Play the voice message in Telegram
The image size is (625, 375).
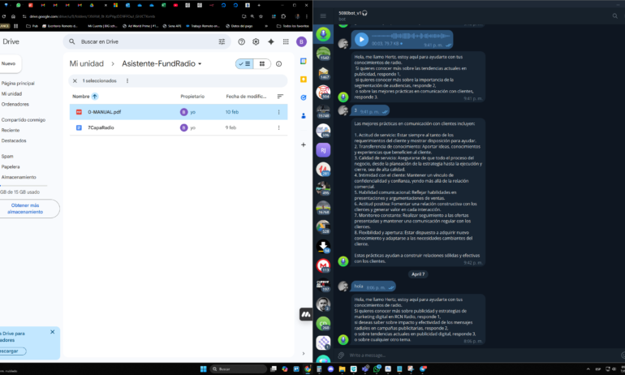[x=361, y=39]
